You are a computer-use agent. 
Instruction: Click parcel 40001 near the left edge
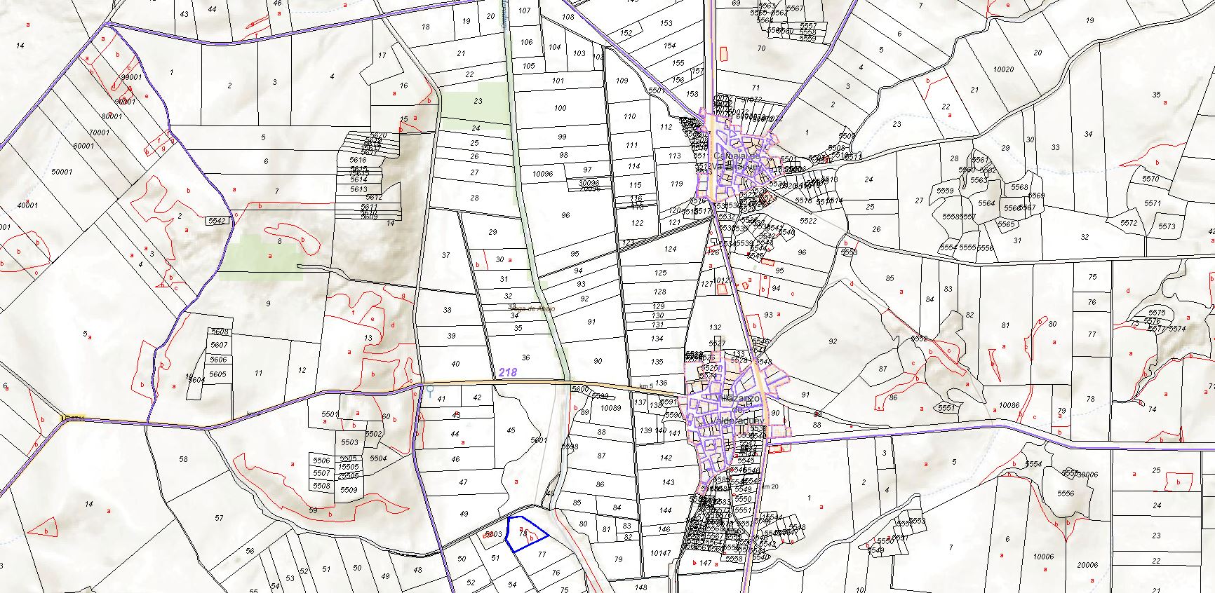[x=27, y=205]
